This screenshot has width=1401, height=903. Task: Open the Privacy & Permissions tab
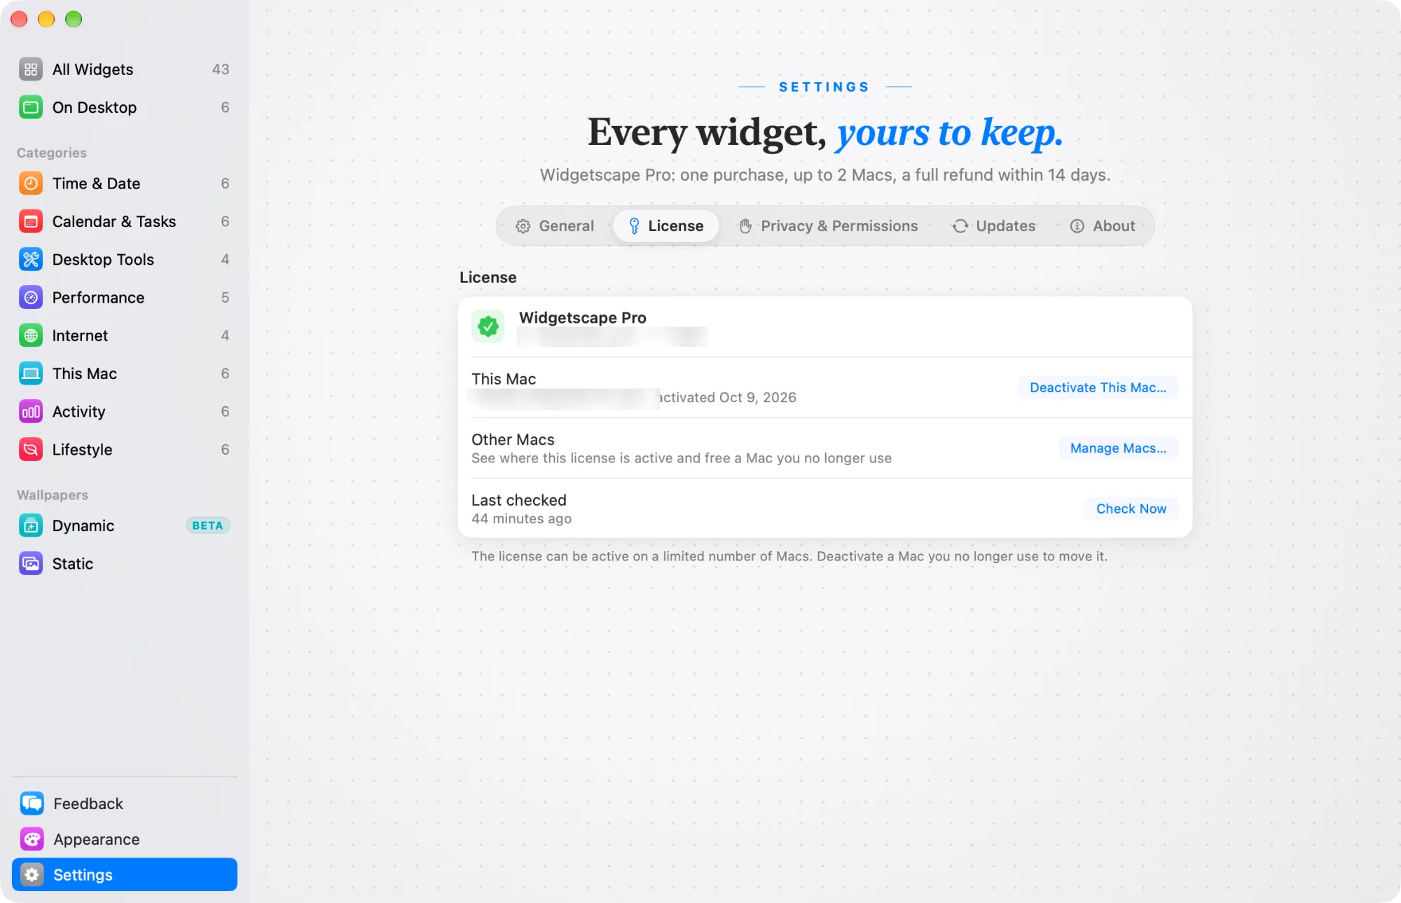829,226
